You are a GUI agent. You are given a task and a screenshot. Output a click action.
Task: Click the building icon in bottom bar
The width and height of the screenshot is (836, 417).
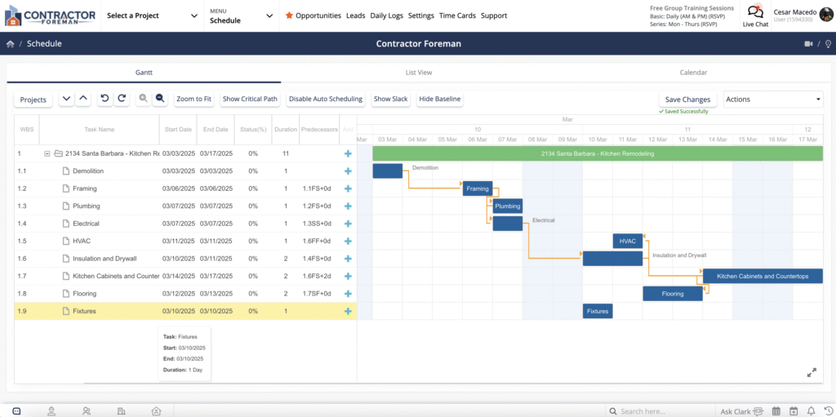[x=121, y=411]
